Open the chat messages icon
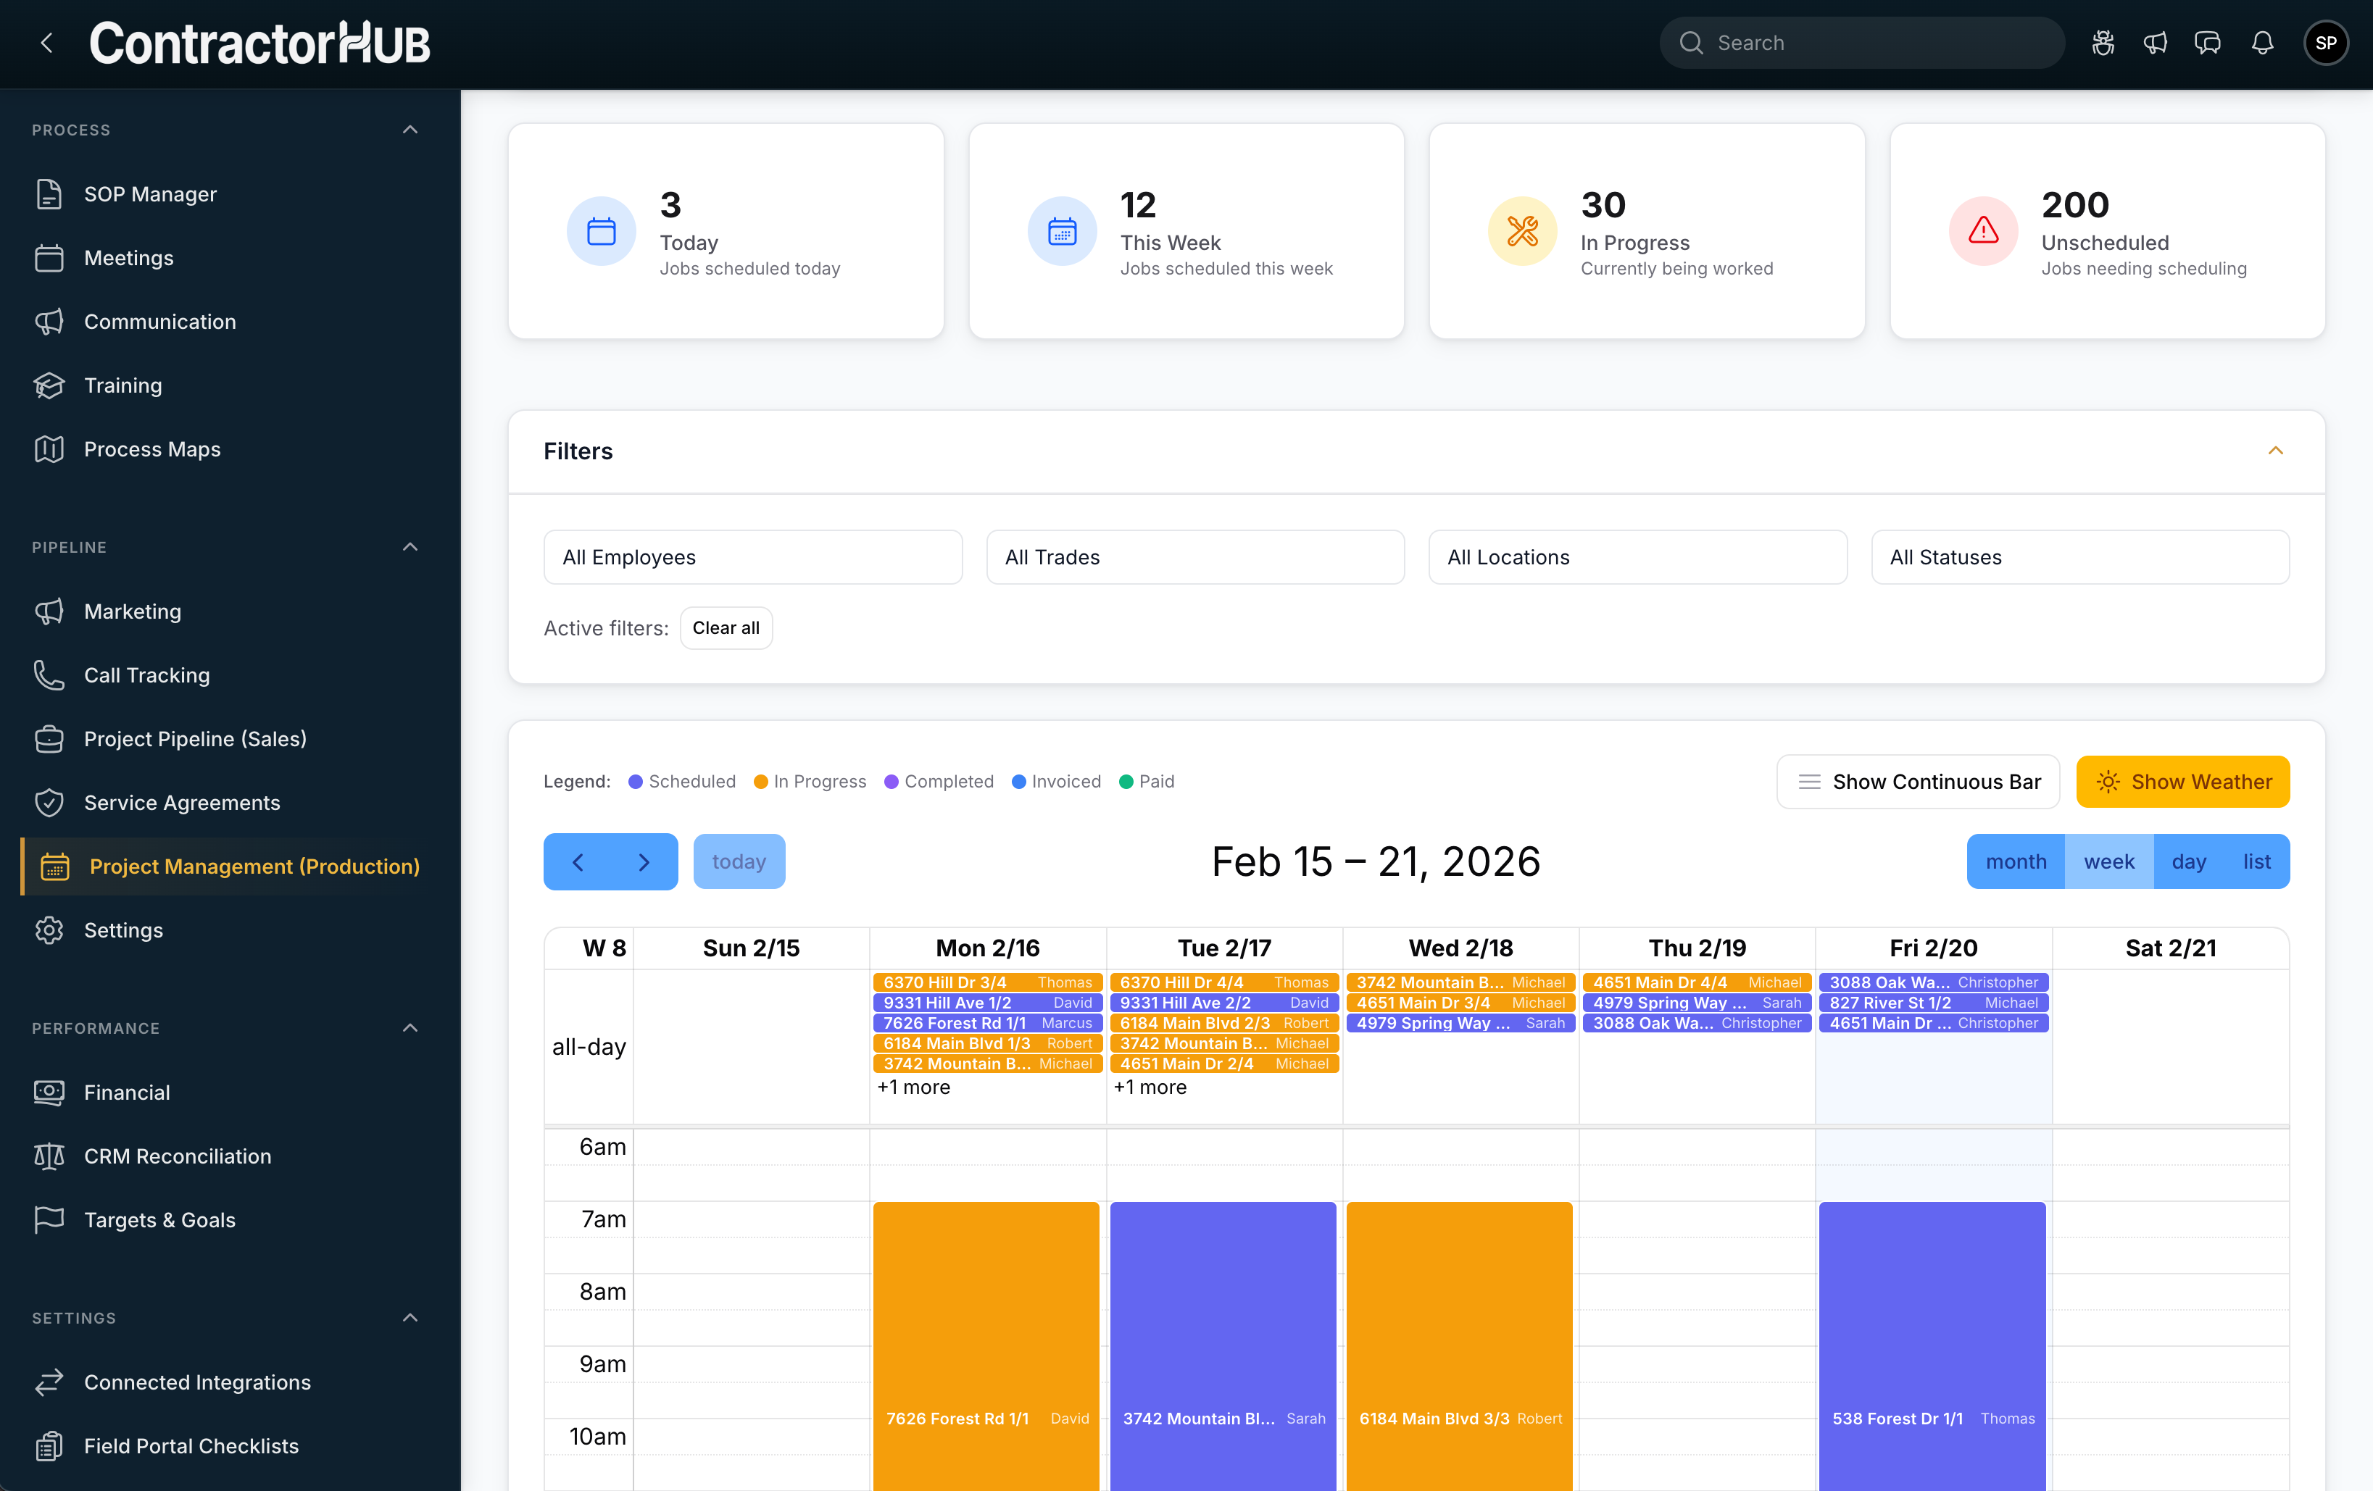 2208,43
